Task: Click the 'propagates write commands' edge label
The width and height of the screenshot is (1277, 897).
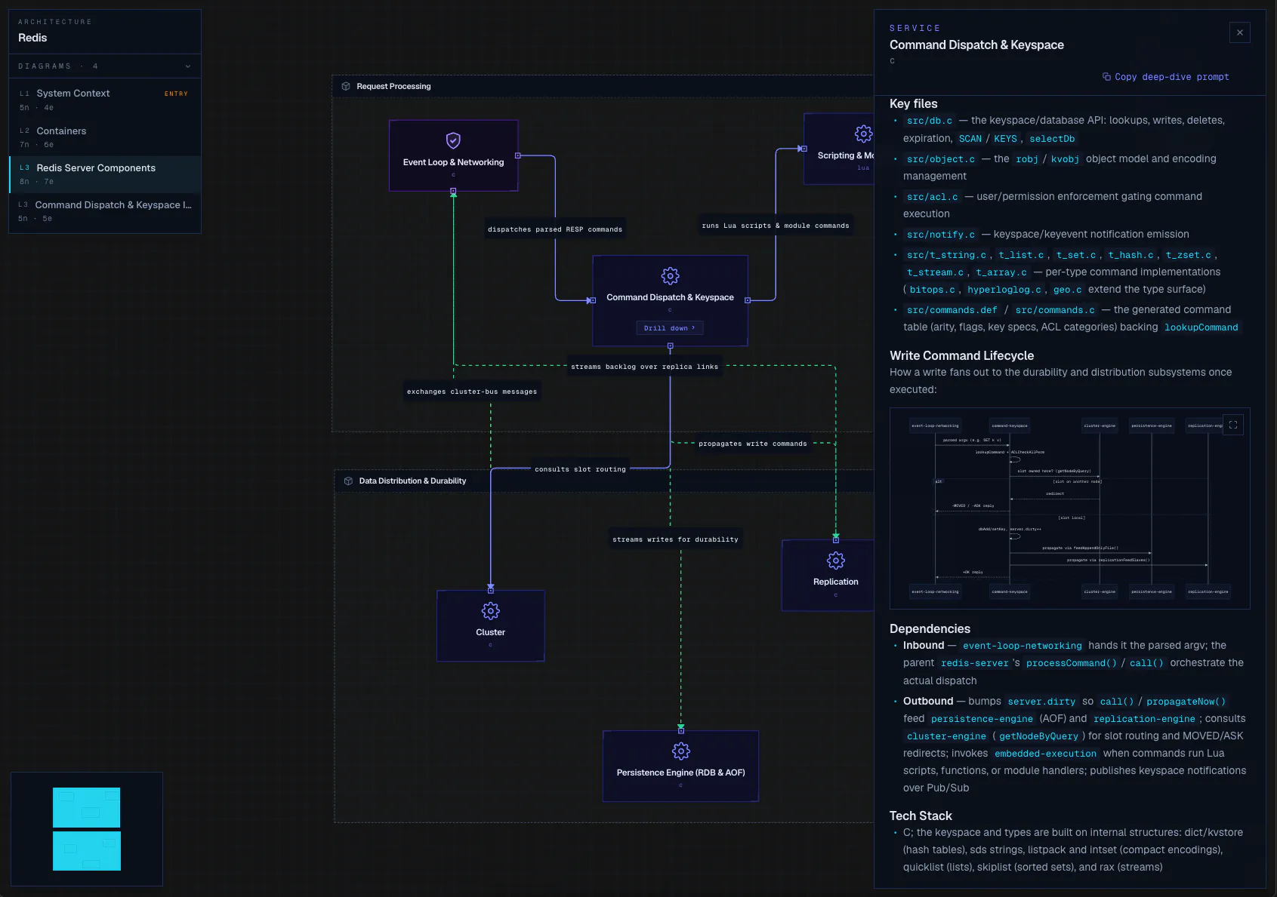Action: [x=753, y=444]
